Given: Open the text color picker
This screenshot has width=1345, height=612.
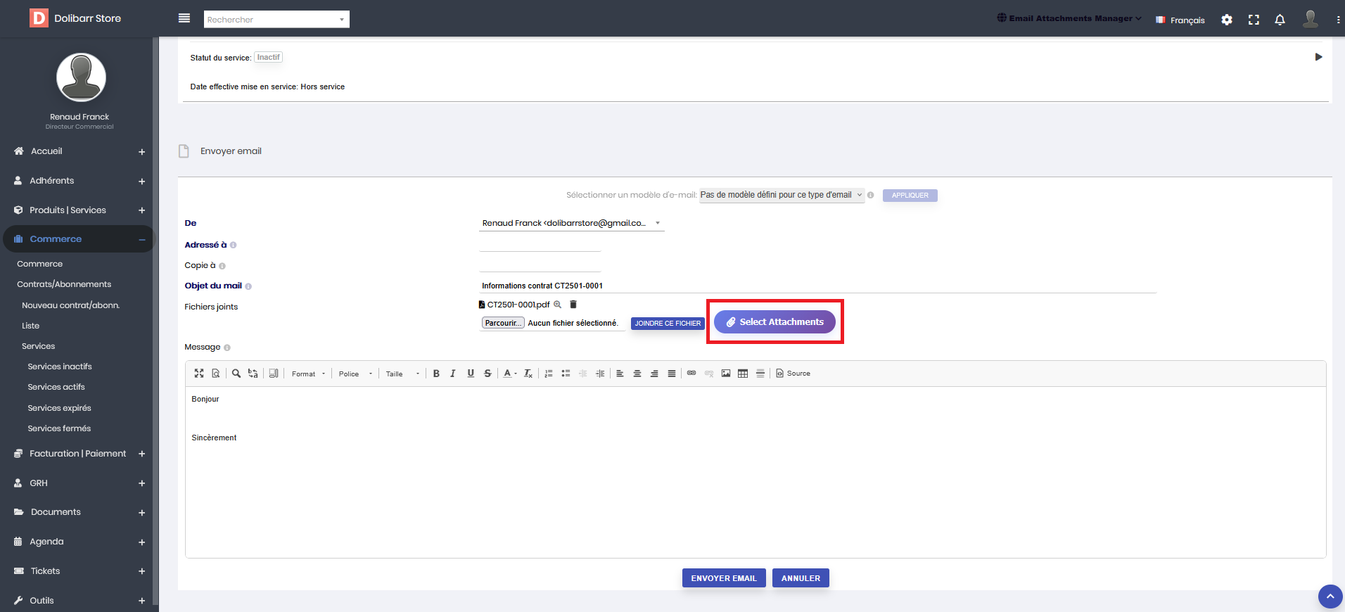Looking at the screenshot, I should (509, 374).
